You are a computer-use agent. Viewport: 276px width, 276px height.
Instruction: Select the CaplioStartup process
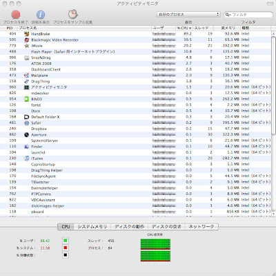[135, 165]
